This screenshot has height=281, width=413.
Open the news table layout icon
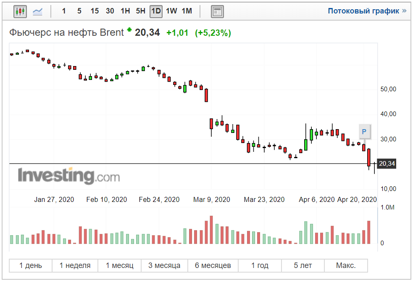217,12
